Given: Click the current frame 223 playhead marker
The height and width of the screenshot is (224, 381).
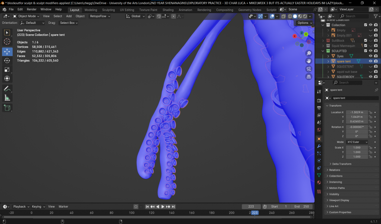Looking at the screenshot, I should 254,213.
